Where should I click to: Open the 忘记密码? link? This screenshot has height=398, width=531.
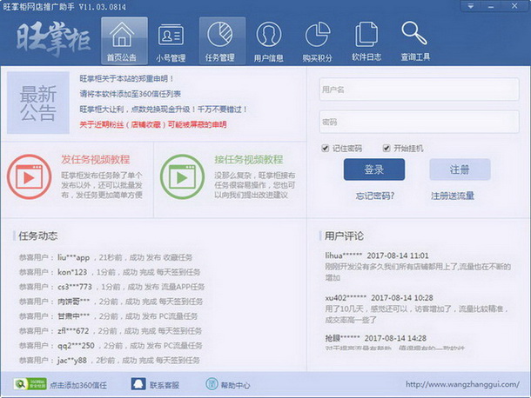coord(374,196)
